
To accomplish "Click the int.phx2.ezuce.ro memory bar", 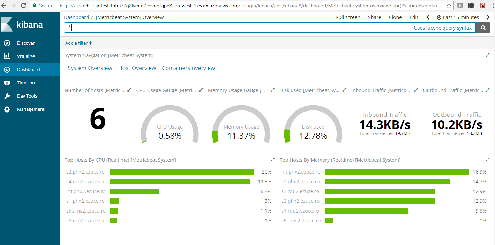I will tap(397, 172).
